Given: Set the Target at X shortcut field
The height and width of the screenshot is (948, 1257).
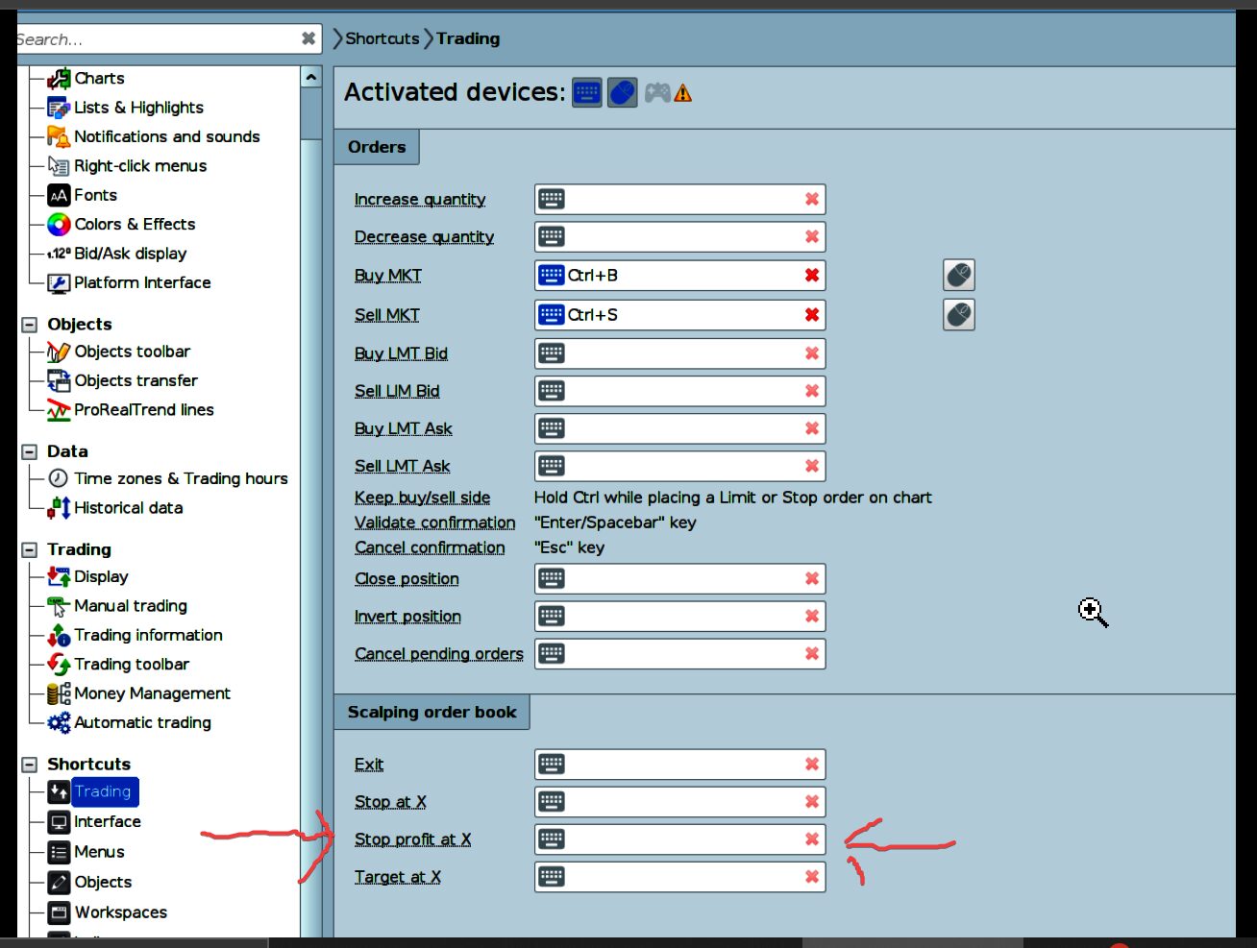Looking at the screenshot, I should (x=680, y=877).
